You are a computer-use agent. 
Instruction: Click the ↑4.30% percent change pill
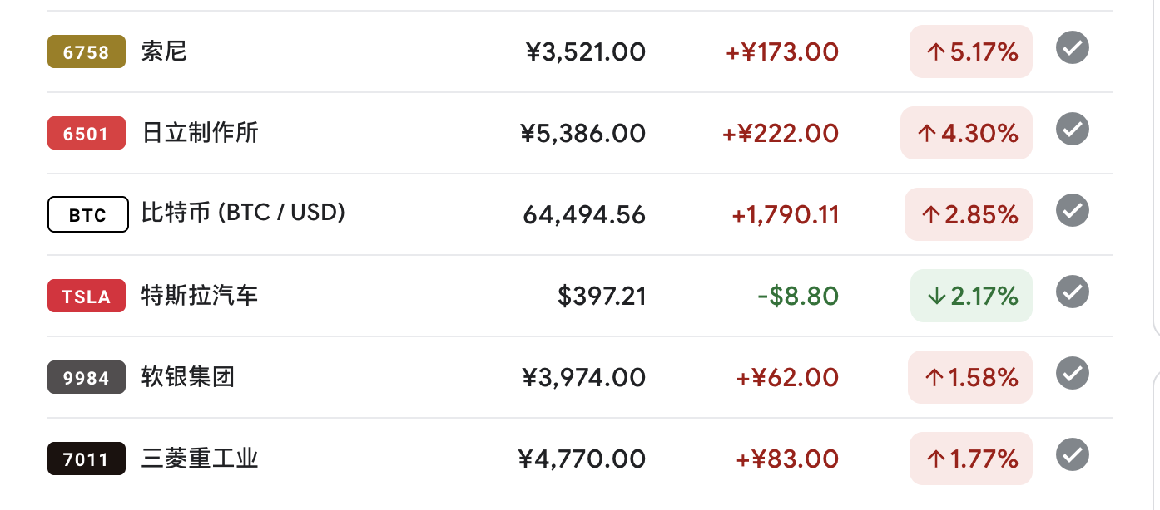click(x=966, y=133)
